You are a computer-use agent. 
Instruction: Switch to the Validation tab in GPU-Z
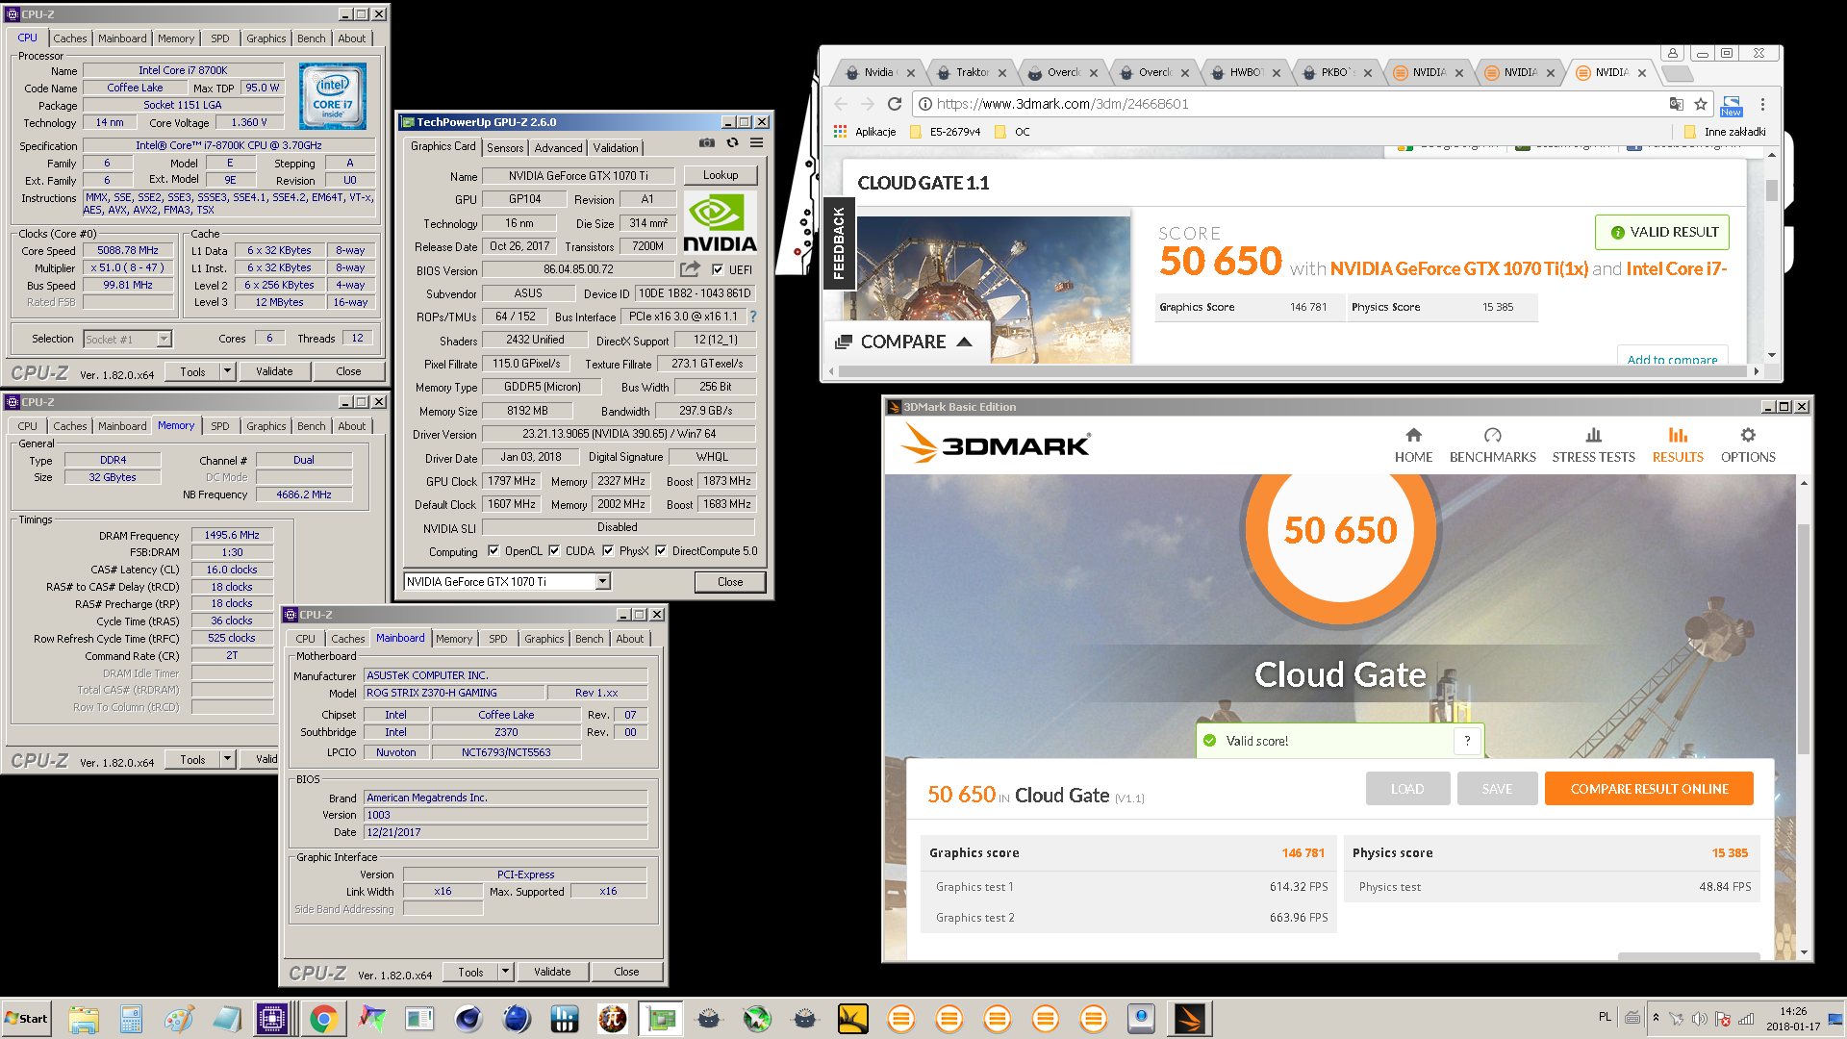click(x=616, y=147)
